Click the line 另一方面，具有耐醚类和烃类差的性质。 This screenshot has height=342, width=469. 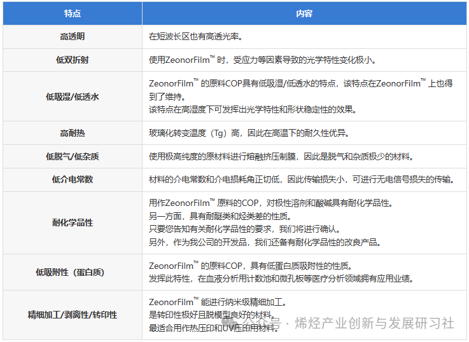[x=220, y=216]
